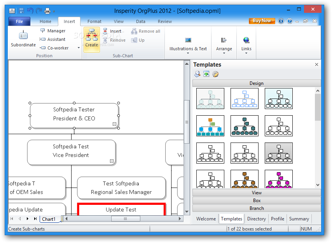Select the Chart1 sheet tab
The width and height of the screenshot is (332, 243).
click(49, 219)
